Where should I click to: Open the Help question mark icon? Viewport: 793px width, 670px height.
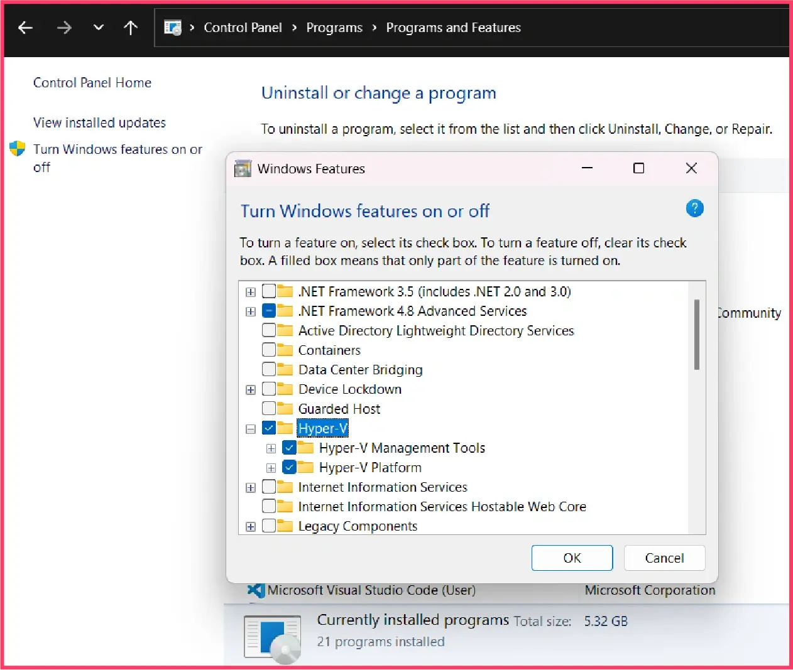695,208
